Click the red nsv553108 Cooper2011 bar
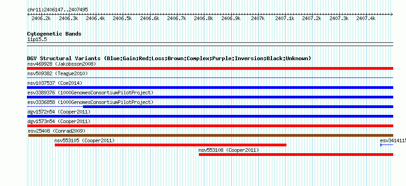 [x=296, y=155]
